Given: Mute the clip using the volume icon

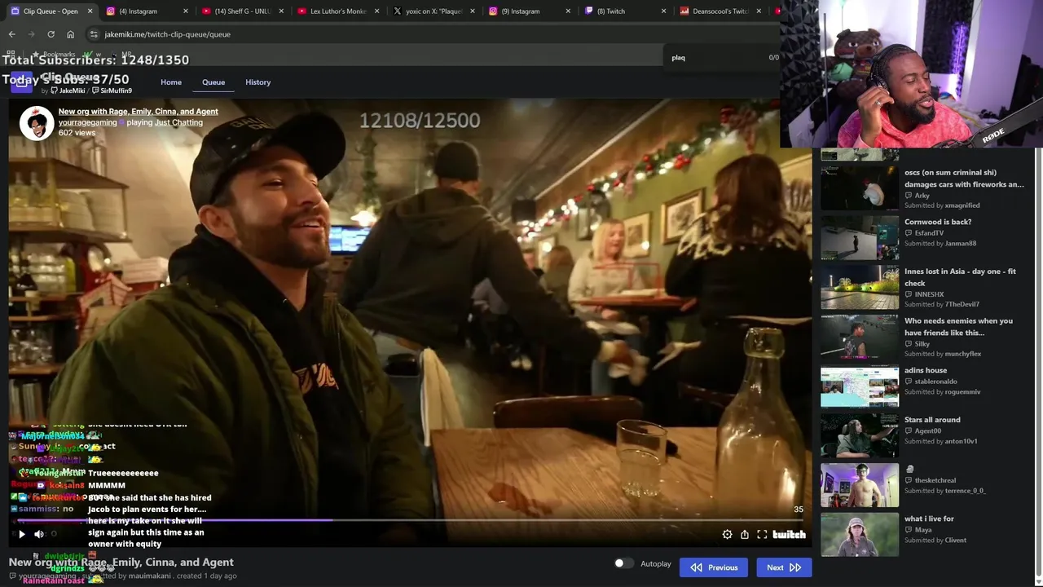Looking at the screenshot, I should point(38,534).
